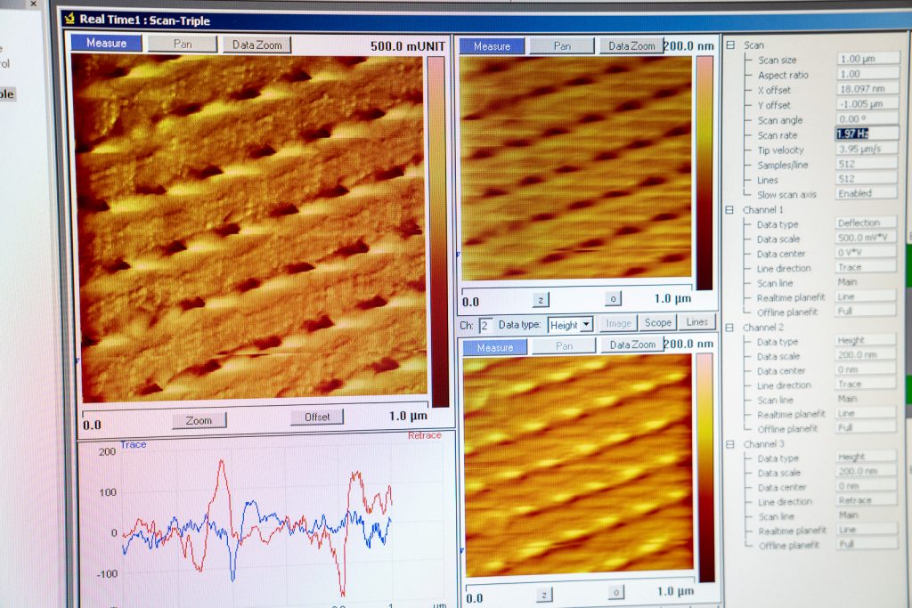Toggle Channel 2 Line direction Trace field
The image size is (912, 608).
coord(866,384)
